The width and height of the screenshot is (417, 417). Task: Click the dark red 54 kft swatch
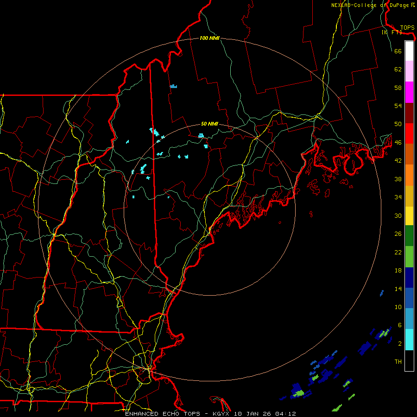point(409,113)
